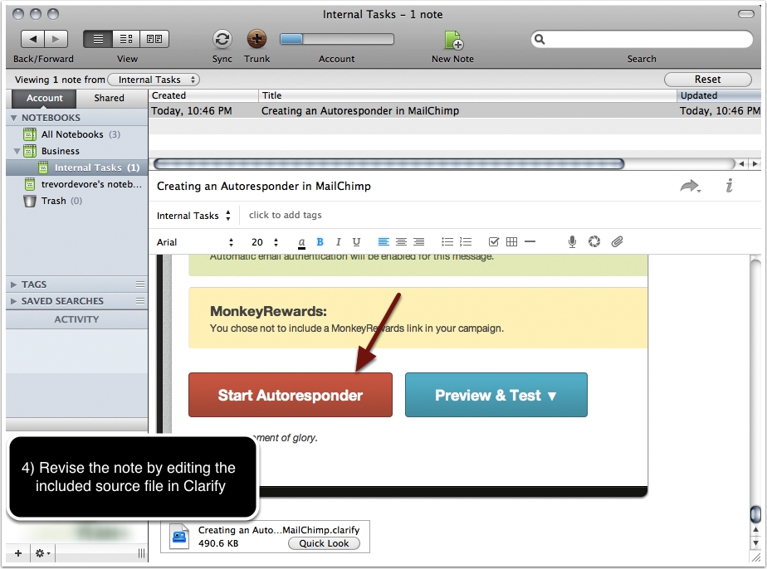
Task: Click the note's vertical scrollbar thumb
Action: point(755,513)
